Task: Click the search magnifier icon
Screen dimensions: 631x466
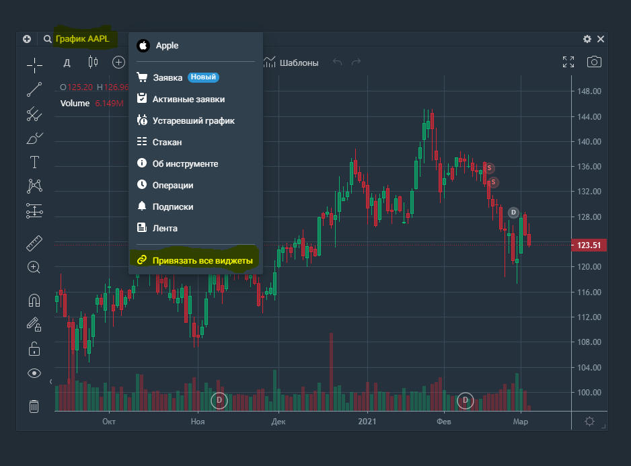Action: [48, 39]
